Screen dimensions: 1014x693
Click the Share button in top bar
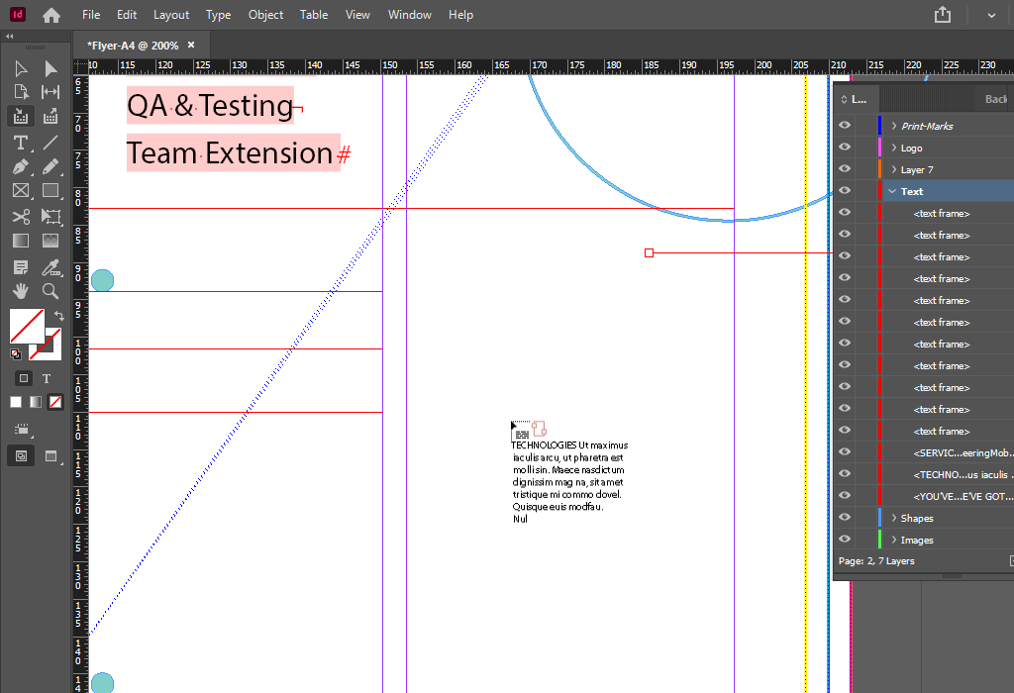click(x=943, y=15)
